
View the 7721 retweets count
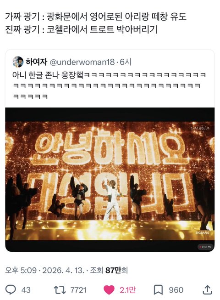pos(78,290)
